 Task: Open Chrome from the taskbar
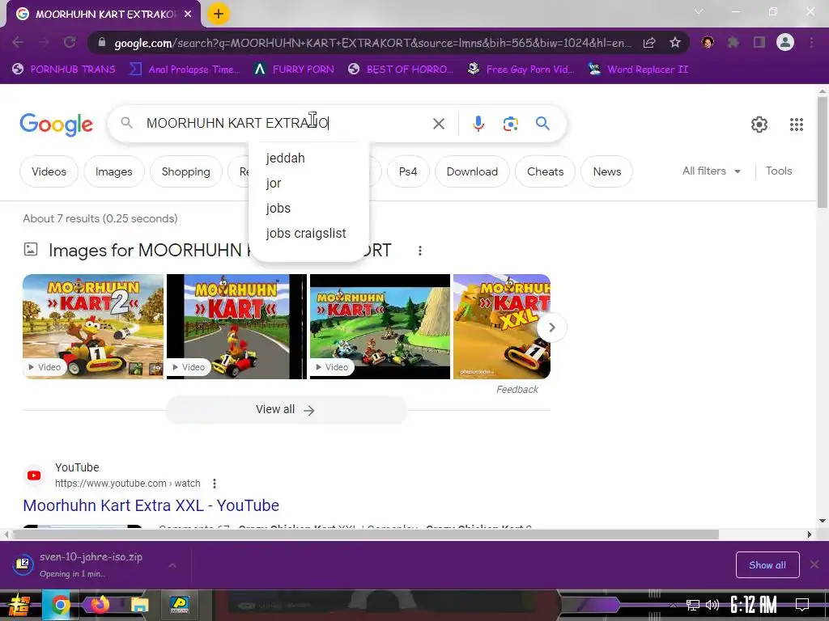pos(60,605)
